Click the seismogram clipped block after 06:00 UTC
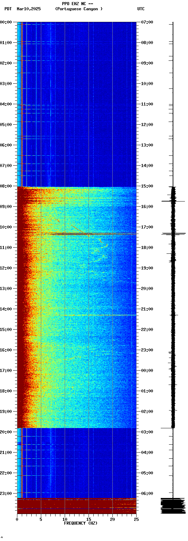The image size is (188, 541). pyautogui.click(x=173, y=506)
